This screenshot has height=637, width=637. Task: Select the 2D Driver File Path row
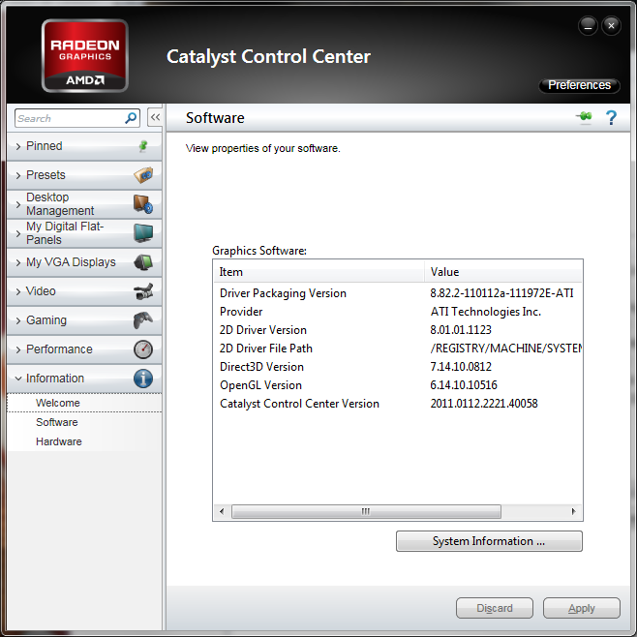tap(398, 349)
